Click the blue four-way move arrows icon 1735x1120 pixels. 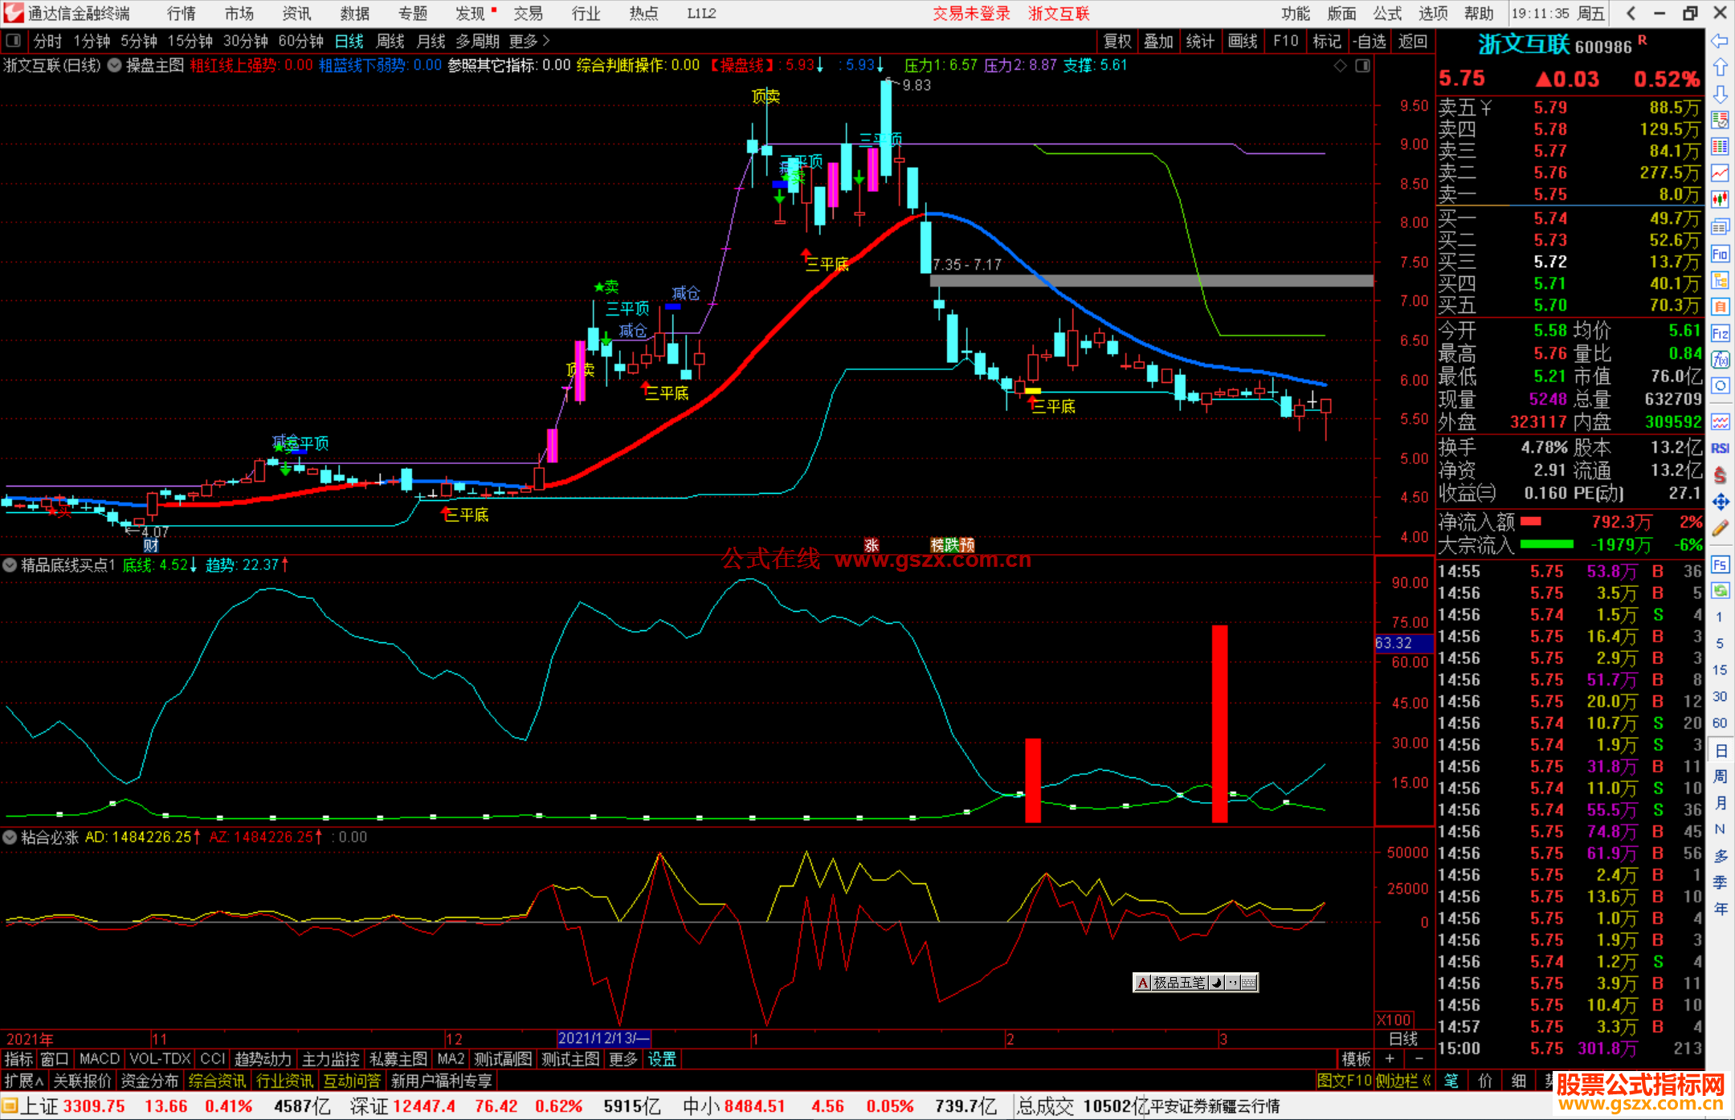[x=1720, y=502]
